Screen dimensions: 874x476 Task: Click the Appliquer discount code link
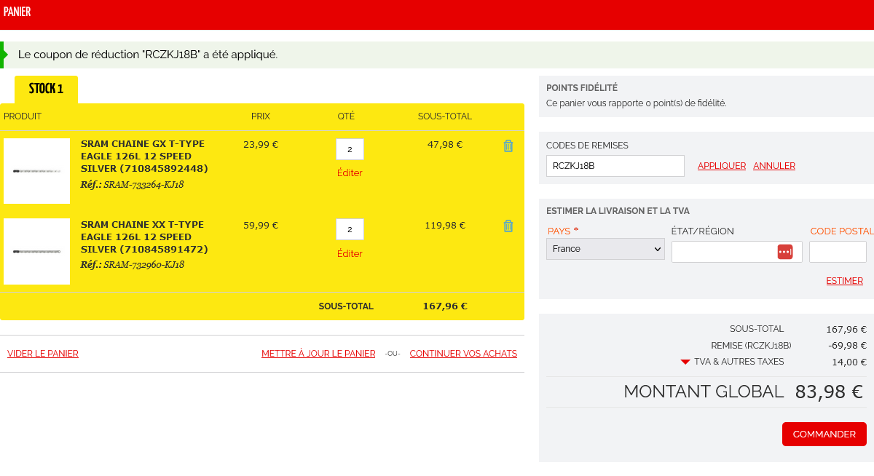point(722,166)
